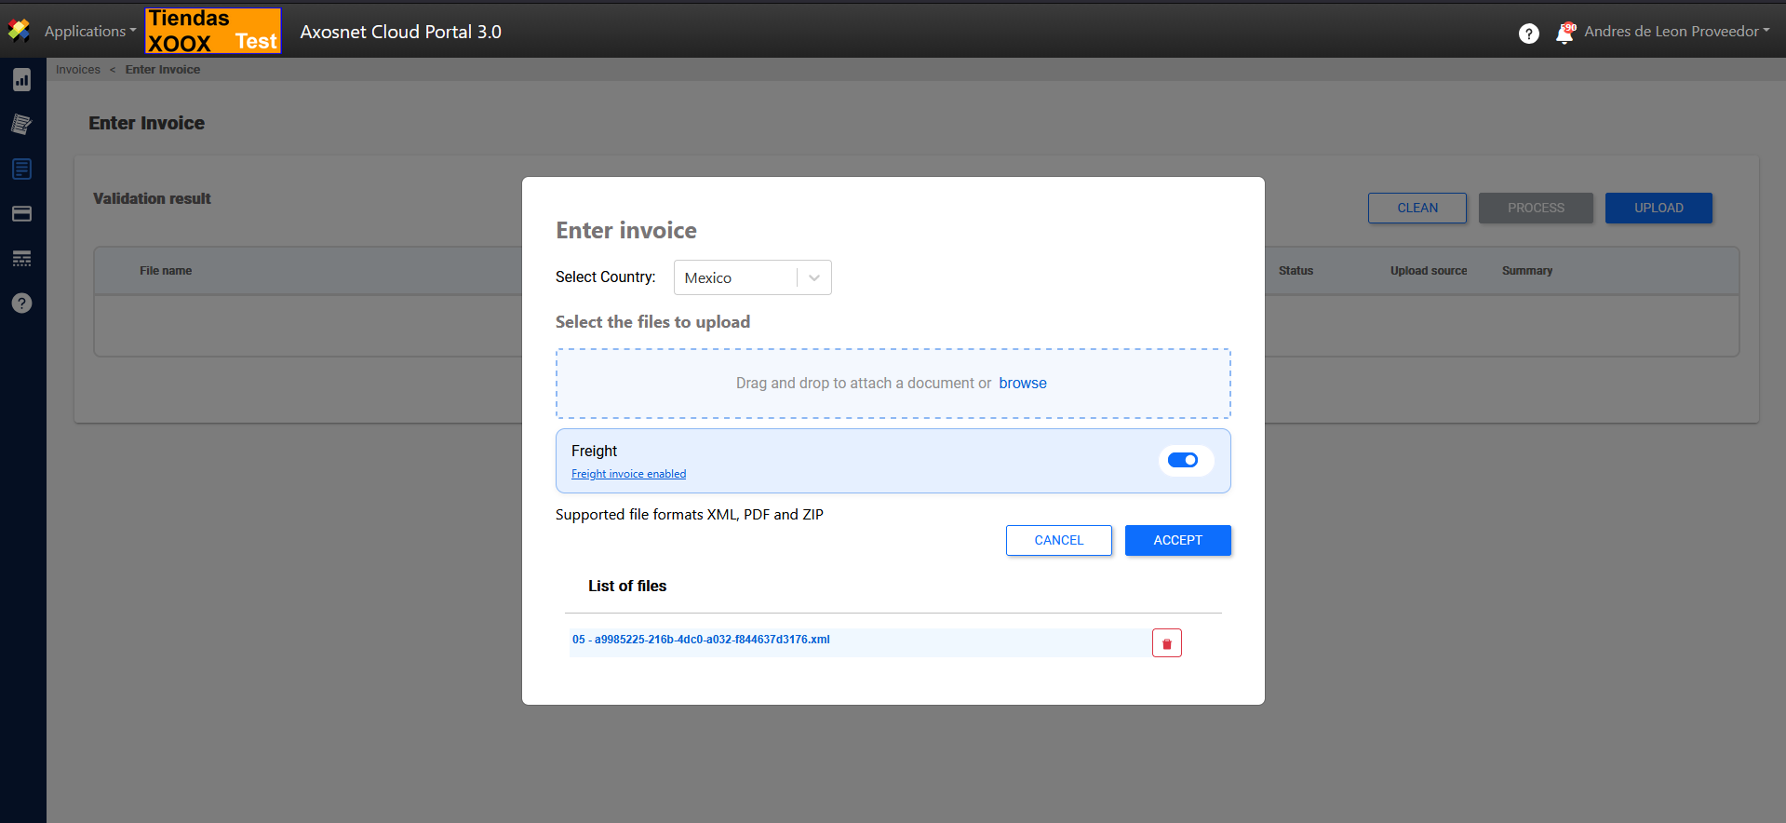Select the invoices list icon in sidebar
The image size is (1786, 823).
tap(21, 169)
